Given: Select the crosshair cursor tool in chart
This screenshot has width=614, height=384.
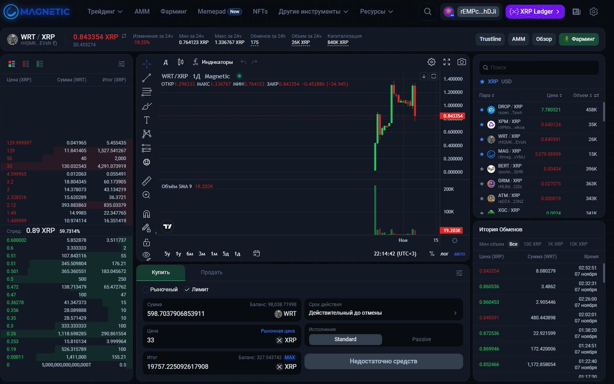Looking at the screenshot, I should point(147,64).
